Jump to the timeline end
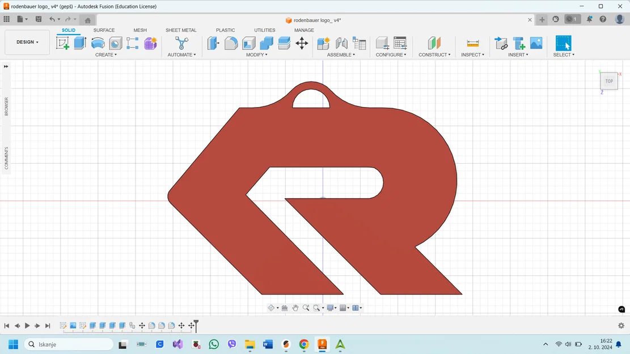The width and height of the screenshot is (630, 354). pyautogui.click(x=48, y=326)
